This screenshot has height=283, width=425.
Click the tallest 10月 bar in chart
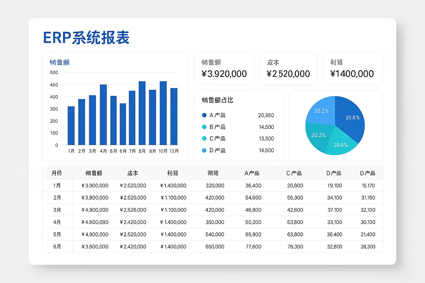[x=163, y=113]
